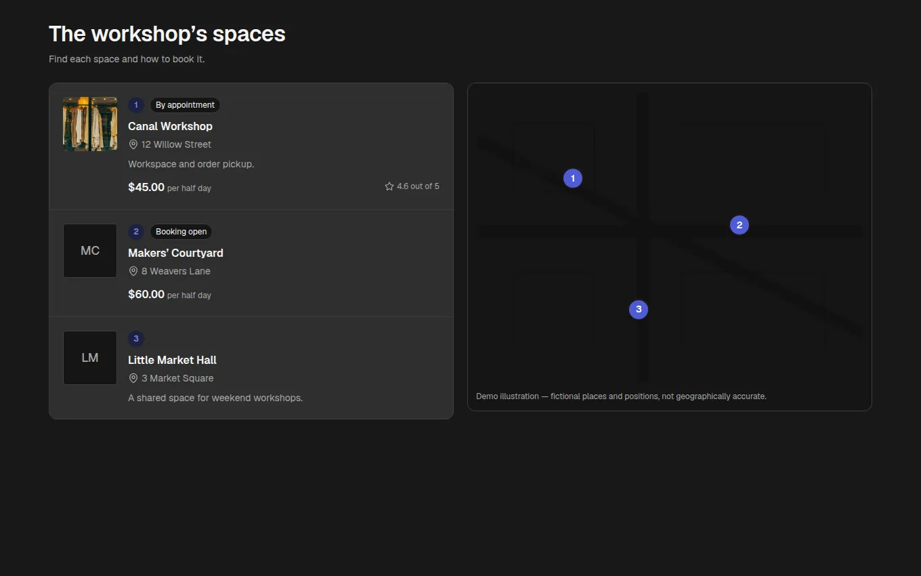Click the location pin beside 3 Market Square
Screen dimensions: 921x576
(x=133, y=378)
